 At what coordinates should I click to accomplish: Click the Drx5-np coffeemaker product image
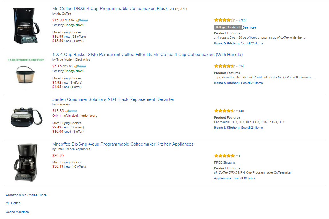point(26,162)
